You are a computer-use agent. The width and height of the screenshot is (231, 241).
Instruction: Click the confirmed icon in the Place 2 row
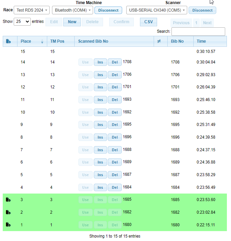[x=8, y=212]
